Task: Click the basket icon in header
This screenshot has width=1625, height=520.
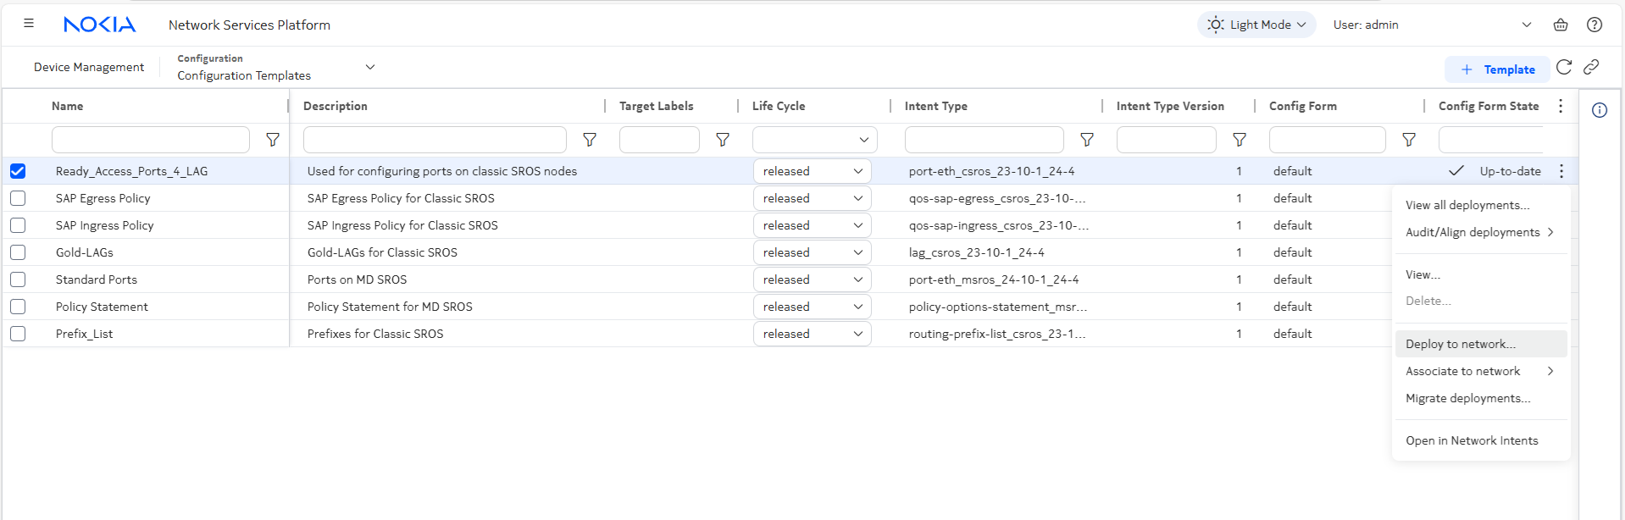Action: coord(1561,25)
